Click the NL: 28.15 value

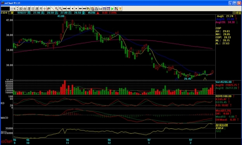pos(223,40)
